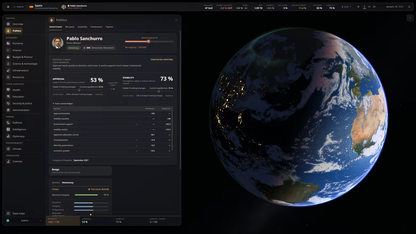
Task: Click the Economy pie chart icon
Action: tap(8, 43)
